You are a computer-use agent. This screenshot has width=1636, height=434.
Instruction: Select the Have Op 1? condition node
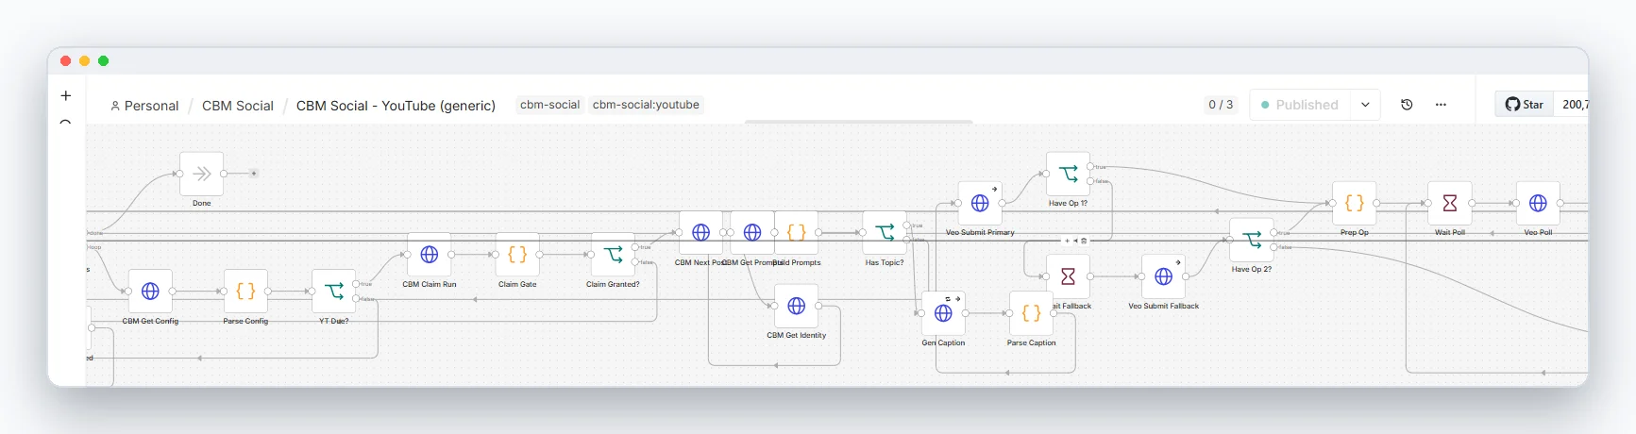[x=1068, y=174]
